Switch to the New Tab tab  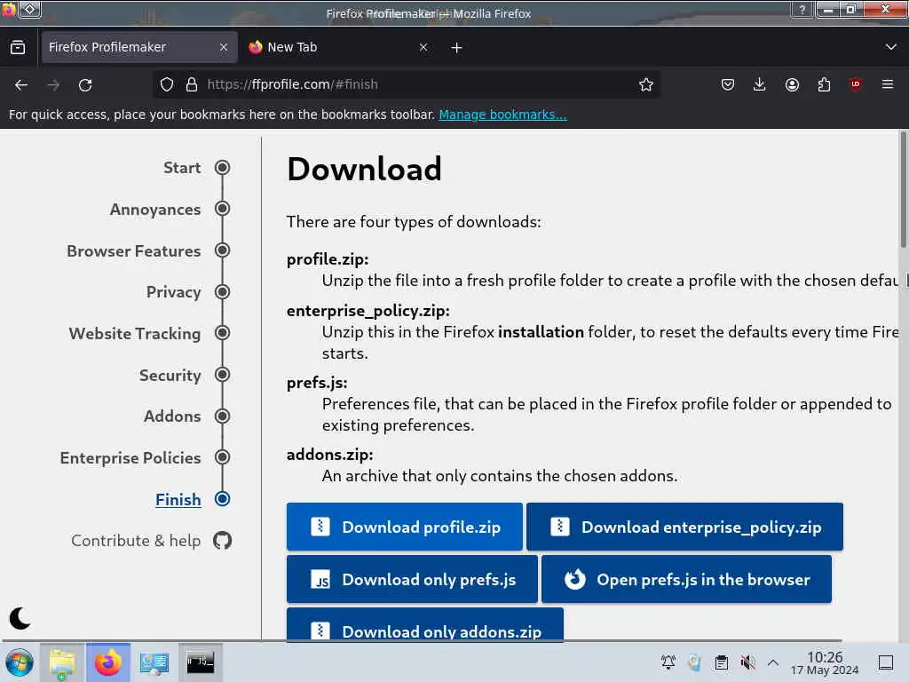tap(339, 47)
